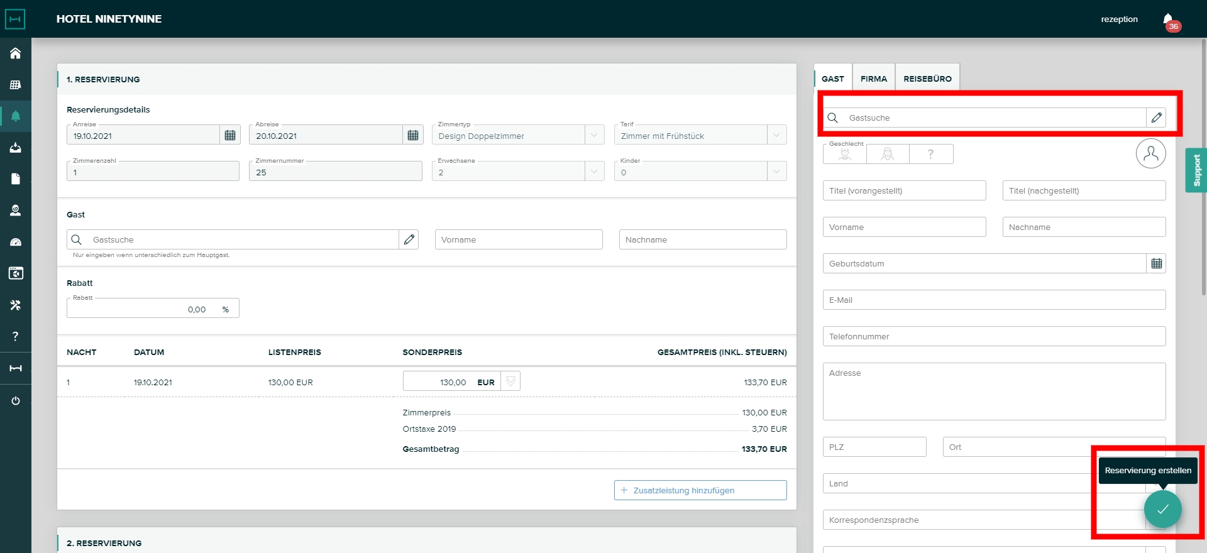Switch to the FIRMA tab
The height and width of the screenshot is (553, 1207).
point(873,79)
